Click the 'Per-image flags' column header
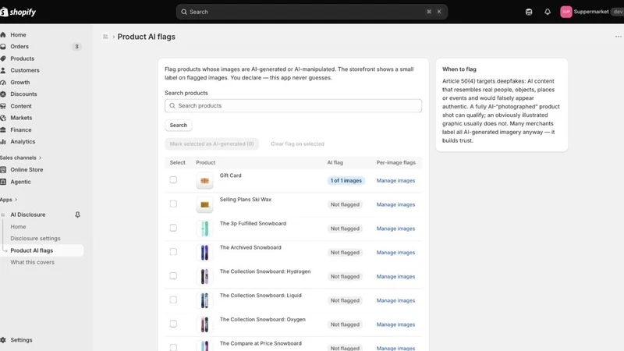Screen dimensions: 624x351 (395, 162)
